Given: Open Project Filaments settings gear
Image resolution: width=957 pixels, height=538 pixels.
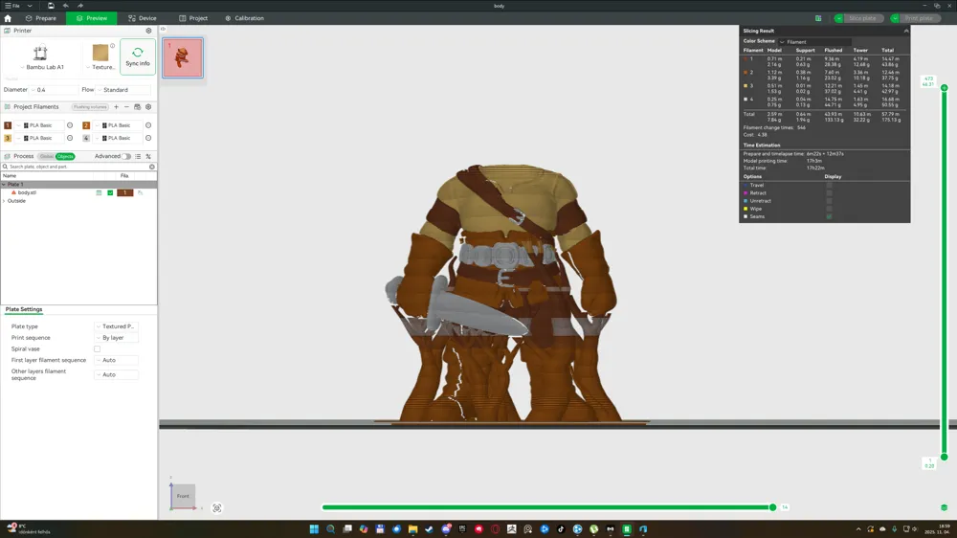Looking at the screenshot, I should [x=148, y=107].
